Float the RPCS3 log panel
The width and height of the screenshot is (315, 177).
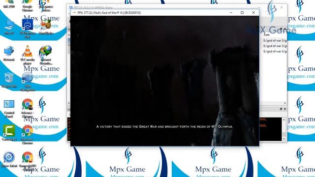click(281, 109)
